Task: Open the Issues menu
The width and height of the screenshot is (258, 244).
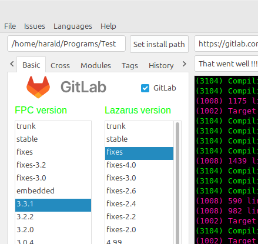Action: click(35, 26)
